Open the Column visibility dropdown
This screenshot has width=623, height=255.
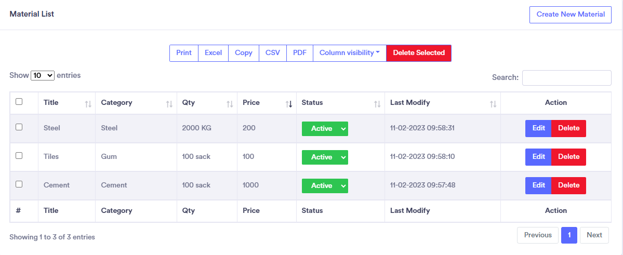click(349, 53)
